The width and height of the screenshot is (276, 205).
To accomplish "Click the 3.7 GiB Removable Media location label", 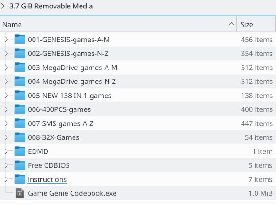I will tap(51, 6).
